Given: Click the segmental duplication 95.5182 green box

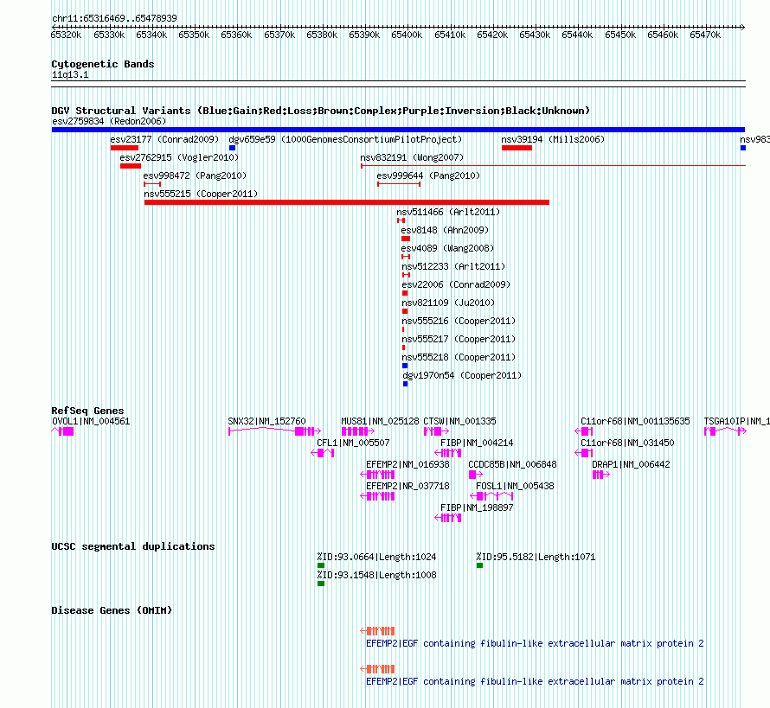Looking at the screenshot, I should tap(480, 565).
